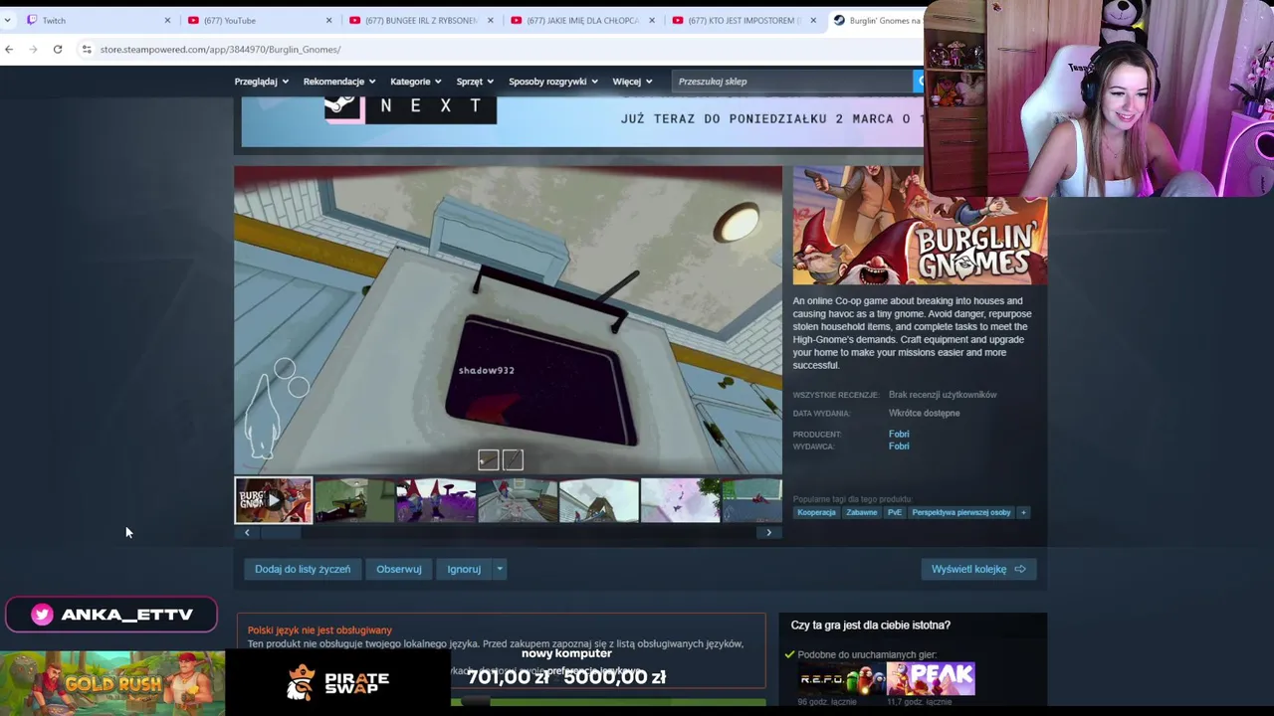The image size is (1274, 716).
Task: Click the Pirate Swap logo
Action: [338, 682]
